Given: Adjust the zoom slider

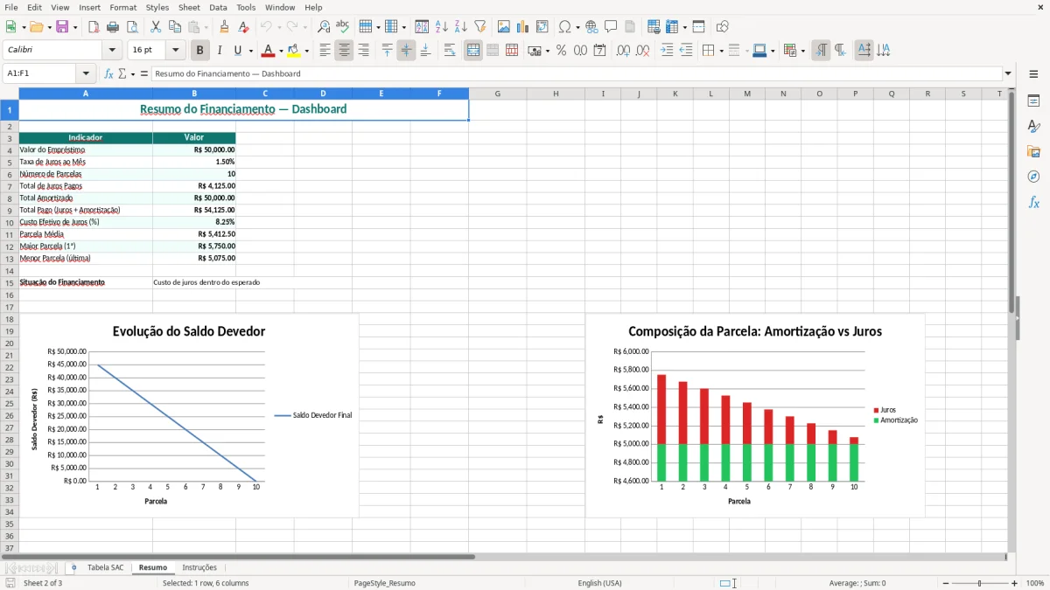Looking at the screenshot, I should (980, 583).
